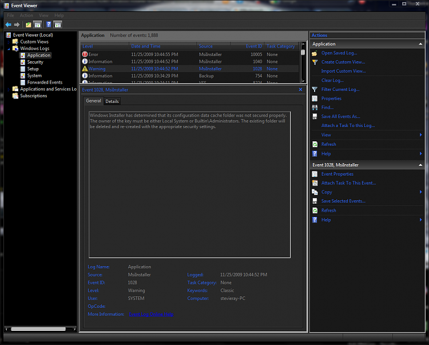The image size is (429, 345).
Task: Click the Up one level folder icon
Action: pyautogui.click(x=29, y=25)
